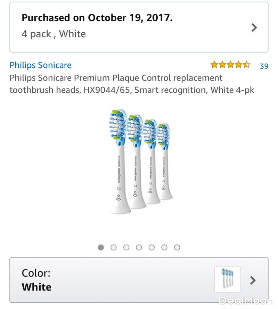This screenshot has width=278, height=309.
Task: Select the fifth carousel dot
Action: click(152, 248)
